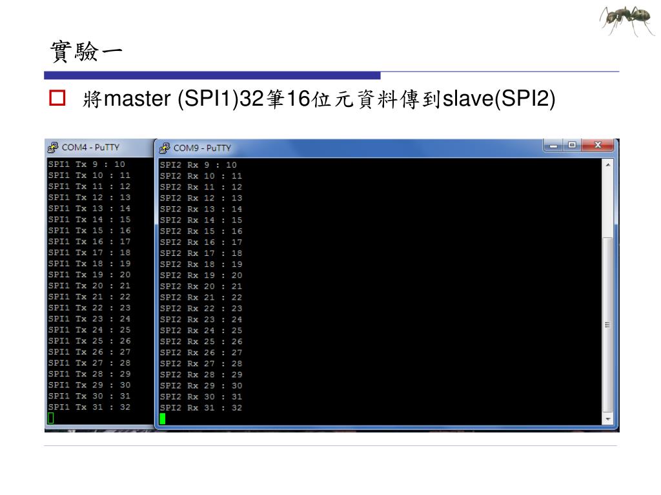Click the line 'SPI1 Tx 31 : 32'
Viewport: 661px width, 495px height.
point(89,407)
